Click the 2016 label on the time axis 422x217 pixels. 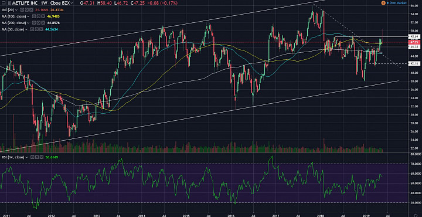(231, 215)
